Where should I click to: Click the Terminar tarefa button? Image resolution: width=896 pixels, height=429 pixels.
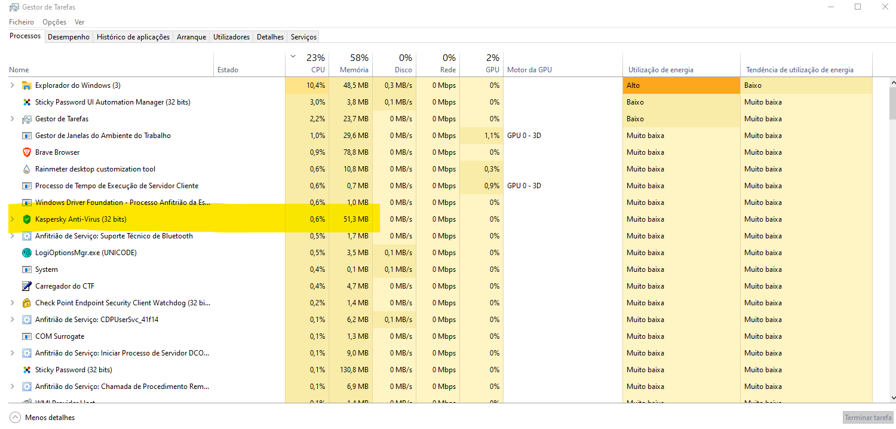click(x=867, y=418)
